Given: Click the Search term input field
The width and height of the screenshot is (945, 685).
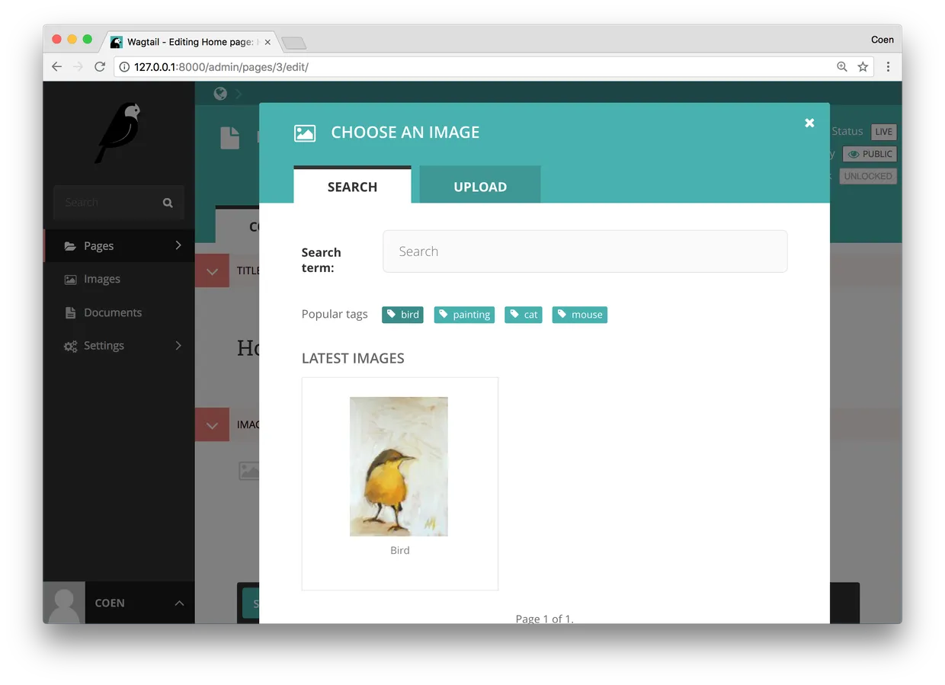Looking at the screenshot, I should click(585, 251).
